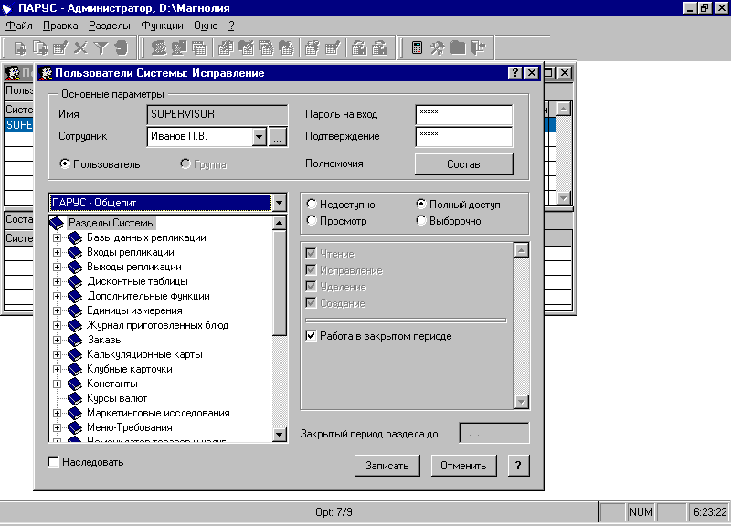The width and height of the screenshot is (731, 526).
Task: Select the Выходы репликации tree item
Action: pos(134,267)
